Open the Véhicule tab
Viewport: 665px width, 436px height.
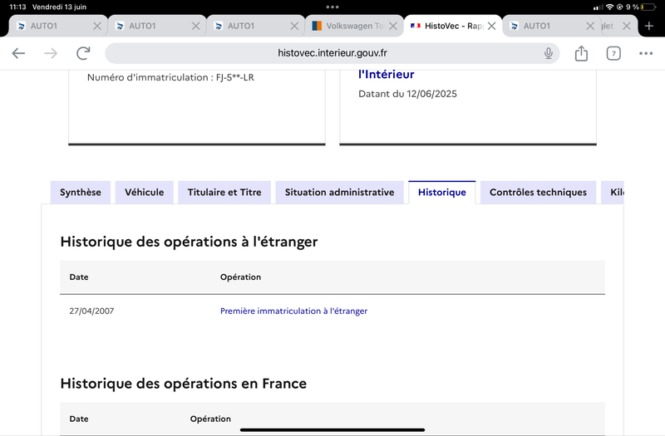144,193
